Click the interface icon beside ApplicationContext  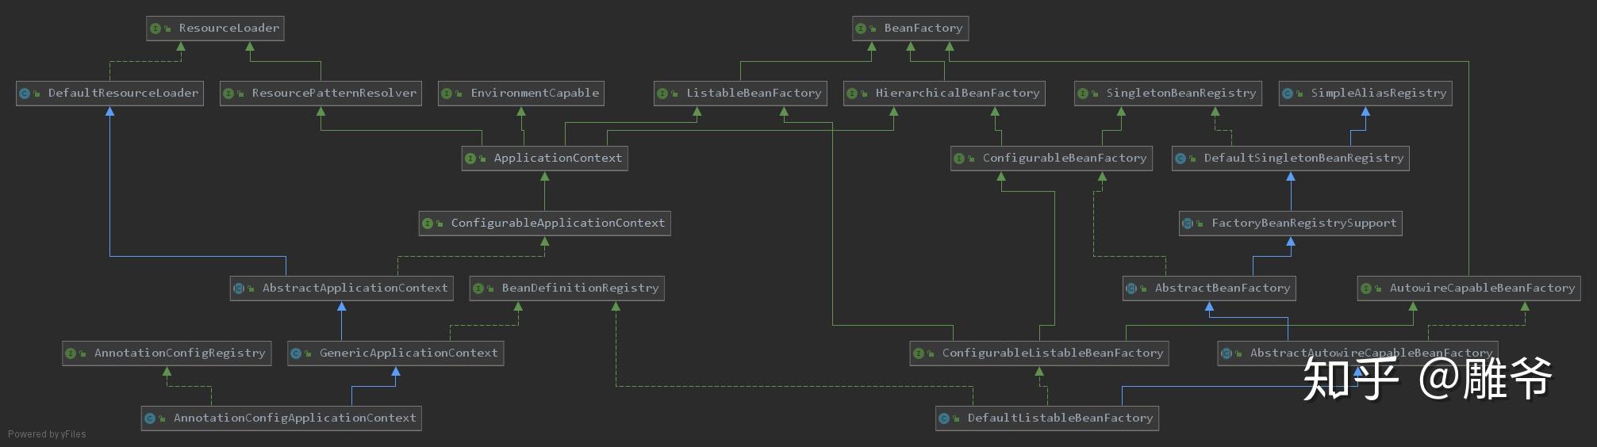[470, 159]
